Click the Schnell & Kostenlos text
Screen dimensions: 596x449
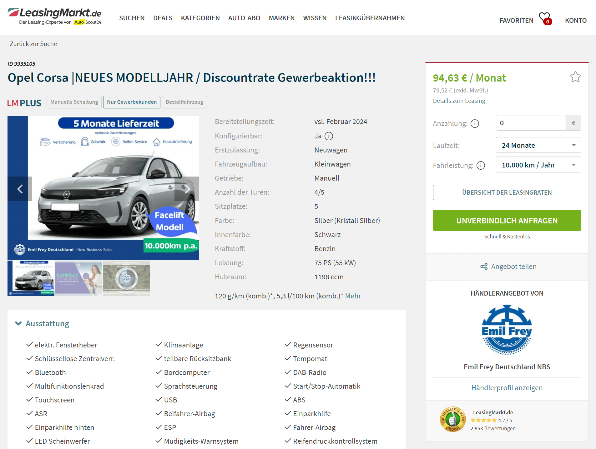pyautogui.click(x=507, y=237)
